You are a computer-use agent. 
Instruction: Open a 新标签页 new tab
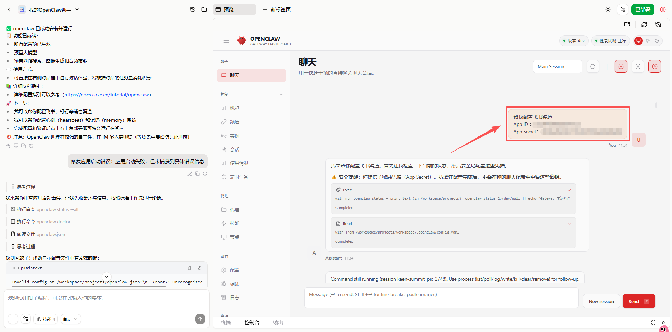(277, 9)
